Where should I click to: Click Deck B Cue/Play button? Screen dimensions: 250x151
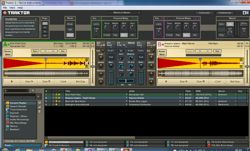click(x=183, y=82)
